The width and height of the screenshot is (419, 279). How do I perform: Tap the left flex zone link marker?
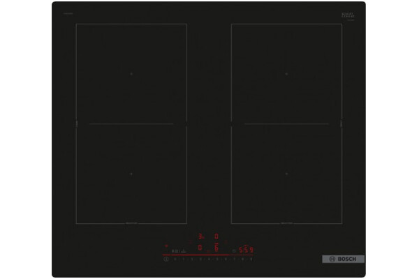coord(76,123)
